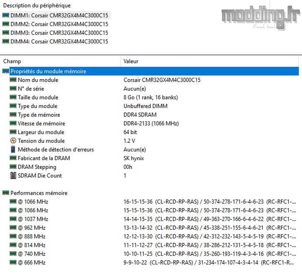Select the Taille du module field label
The height and width of the screenshot is (275, 302).
(x=38, y=97)
